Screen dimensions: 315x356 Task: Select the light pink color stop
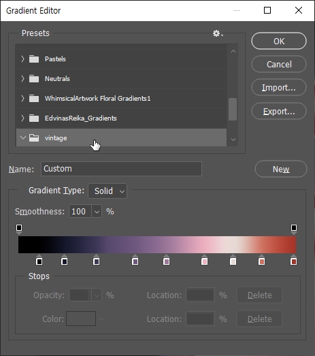(205, 261)
